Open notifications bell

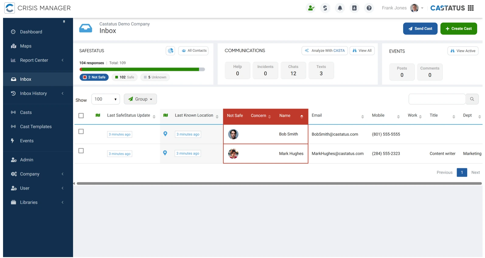[340, 8]
